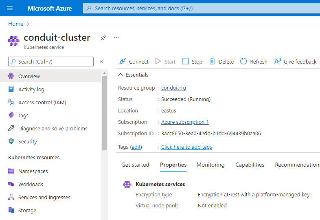Image resolution: width=320 pixels, height=220 pixels.
Task: Switch to the Properties tab
Action: click(x=173, y=165)
